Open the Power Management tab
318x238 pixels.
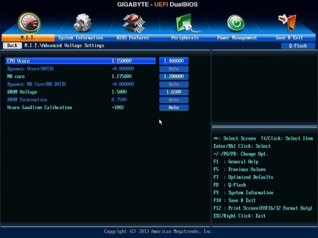coord(237,37)
